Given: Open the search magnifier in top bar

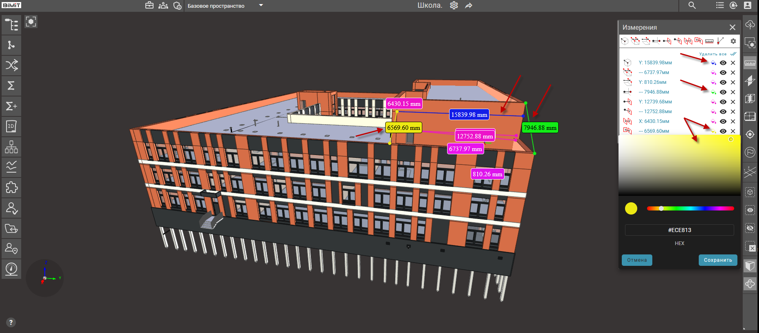Looking at the screenshot, I should pos(692,5).
